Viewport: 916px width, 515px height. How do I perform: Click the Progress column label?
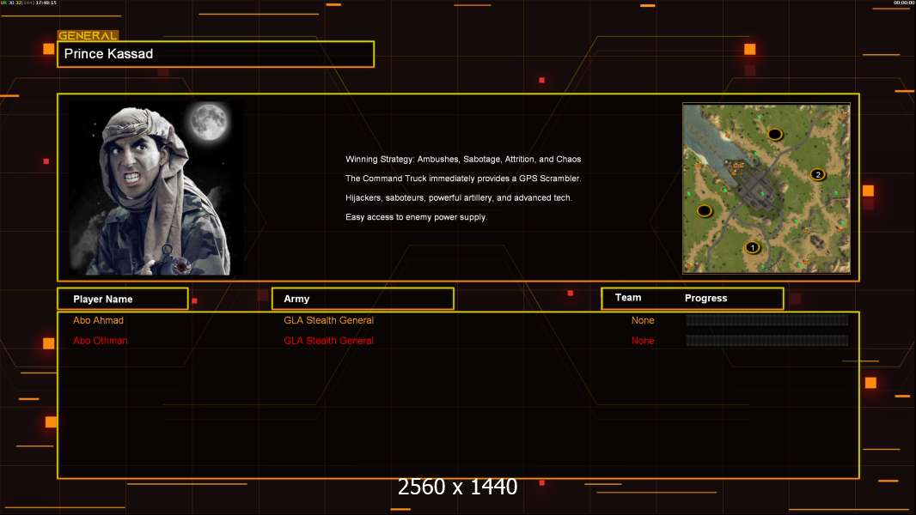pos(705,298)
